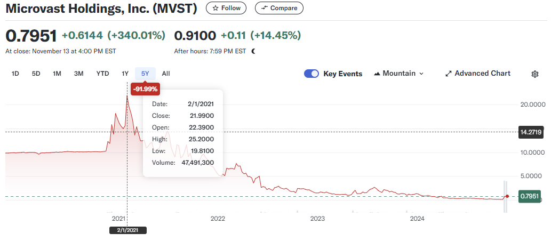
Task: Click the Close 21.9900 value
Action: [x=201, y=116]
